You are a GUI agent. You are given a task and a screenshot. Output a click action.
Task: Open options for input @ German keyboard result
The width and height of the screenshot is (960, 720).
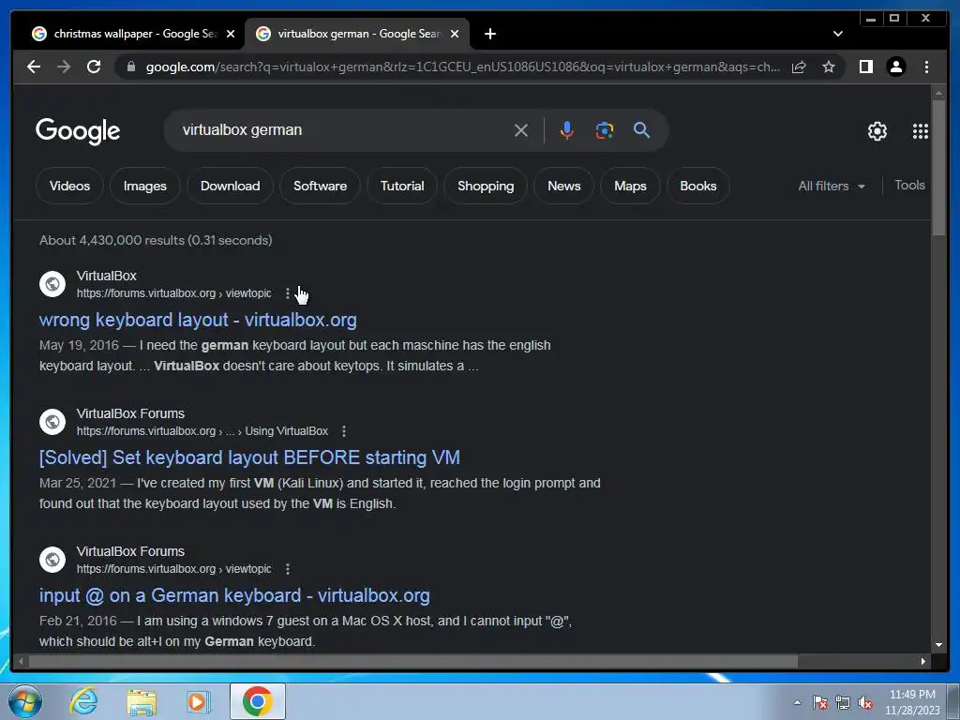point(287,569)
